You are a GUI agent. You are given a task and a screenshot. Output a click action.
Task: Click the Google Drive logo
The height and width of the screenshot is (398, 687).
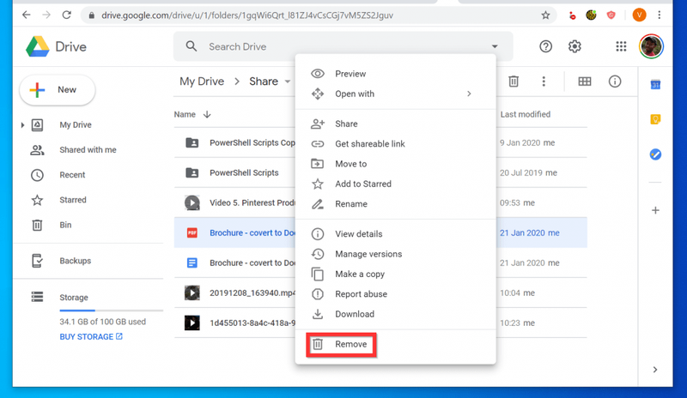tap(37, 46)
